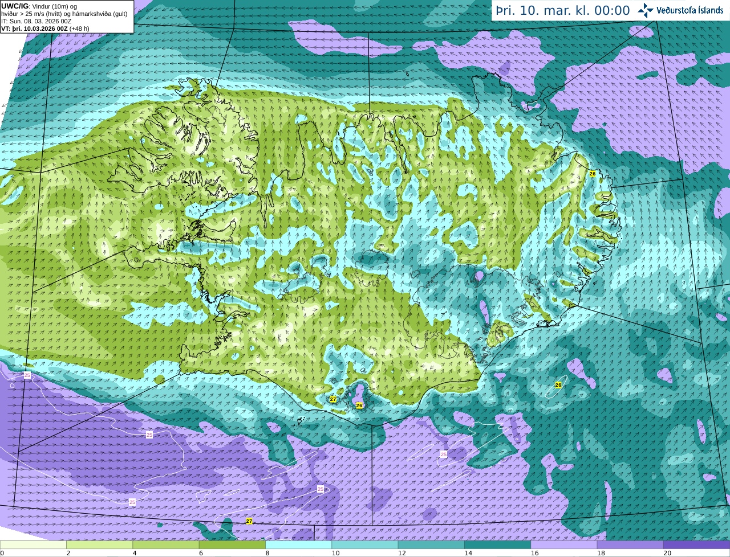Click the yellow 27 gust marker on the south coast
The height and width of the screenshot is (557, 730).
tap(333, 400)
